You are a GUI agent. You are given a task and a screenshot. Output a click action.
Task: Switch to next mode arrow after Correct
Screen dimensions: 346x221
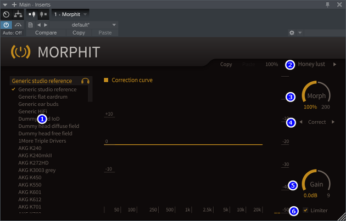click(x=333, y=122)
